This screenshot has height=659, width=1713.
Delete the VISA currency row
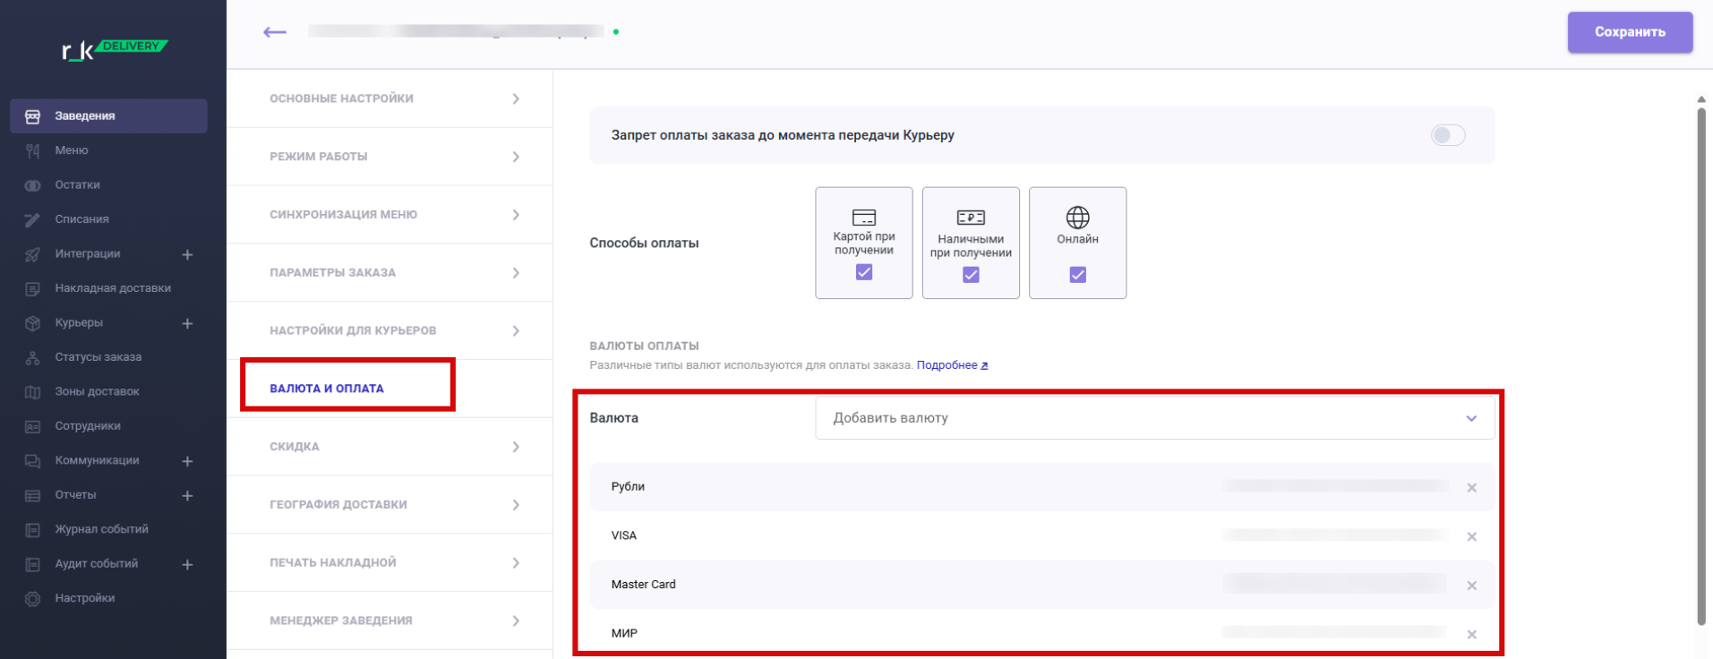[x=1471, y=536]
